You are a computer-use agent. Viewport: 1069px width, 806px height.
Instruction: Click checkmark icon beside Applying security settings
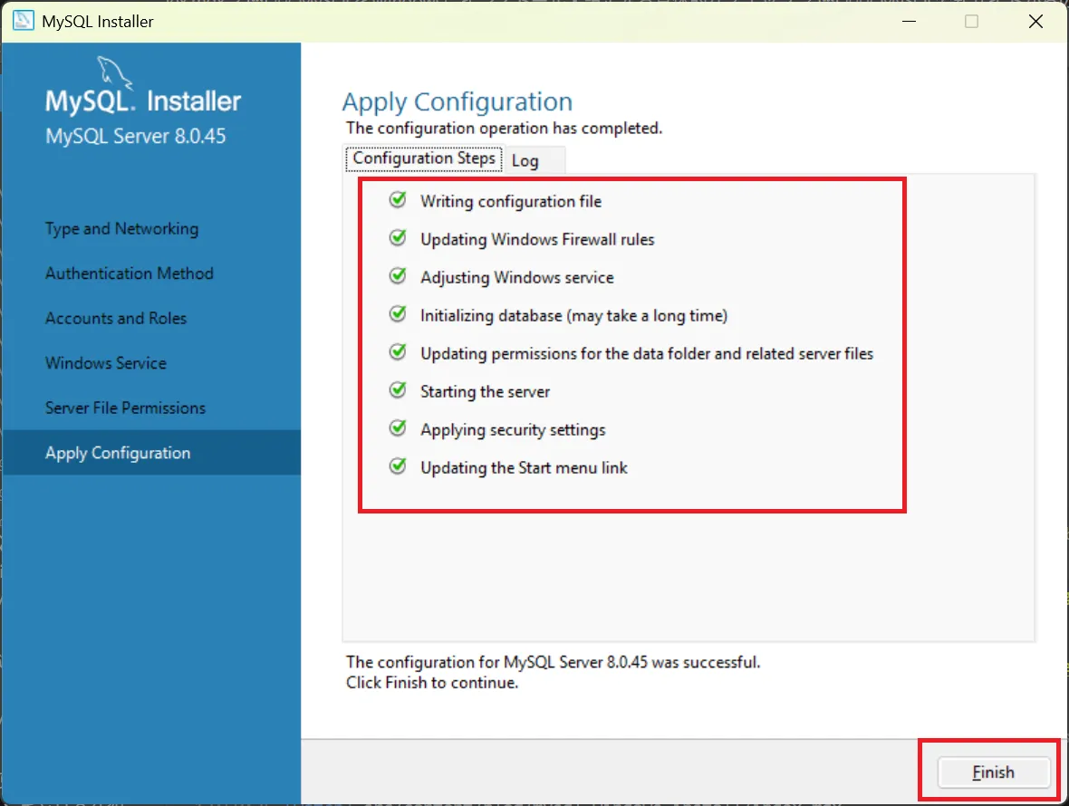click(x=398, y=428)
